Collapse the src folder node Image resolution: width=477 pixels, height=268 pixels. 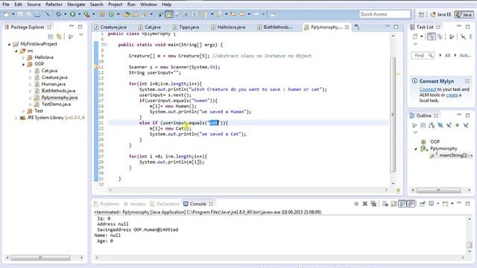pos(16,51)
